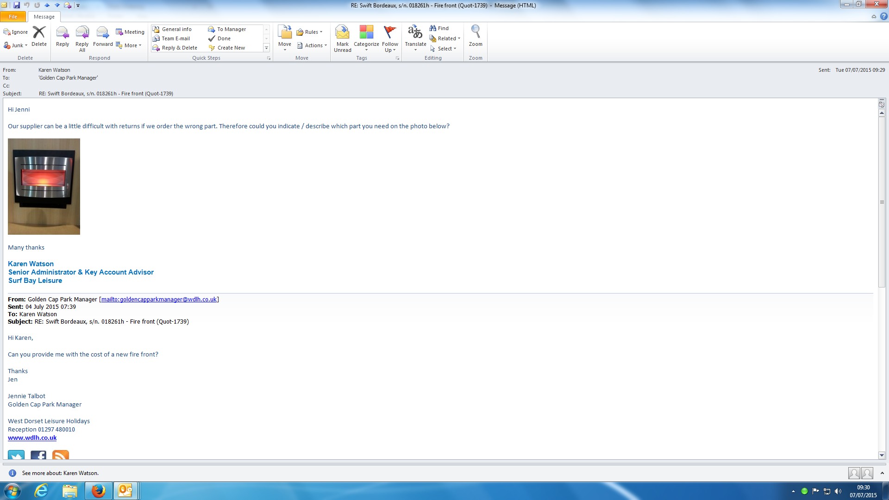Expand the Quick Steps gallery arrow
Viewport: 889px width, 500px height.
click(x=266, y=48)
